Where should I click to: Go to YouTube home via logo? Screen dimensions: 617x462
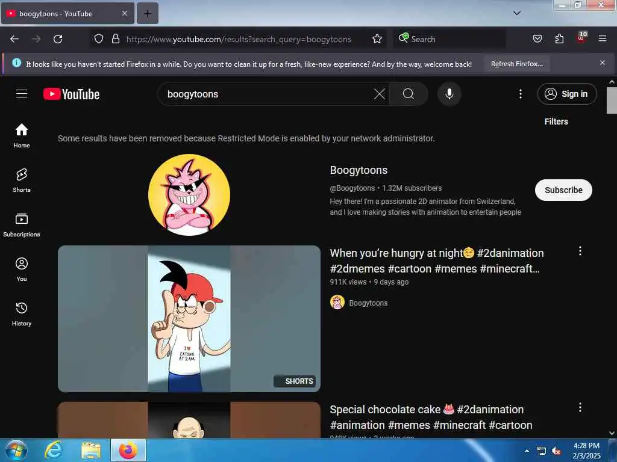(x=71, y=94)
